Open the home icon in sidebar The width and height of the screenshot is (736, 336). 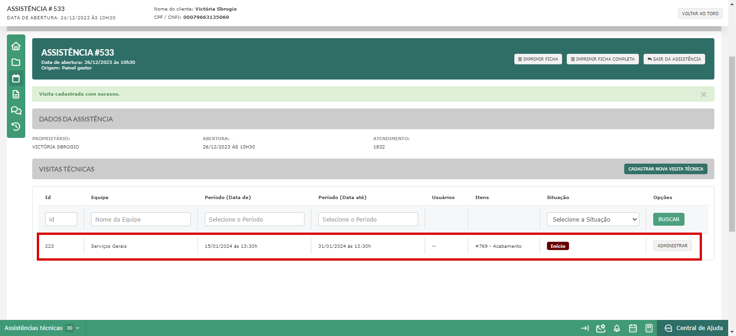pyautogui.click(x=16, y=46)
